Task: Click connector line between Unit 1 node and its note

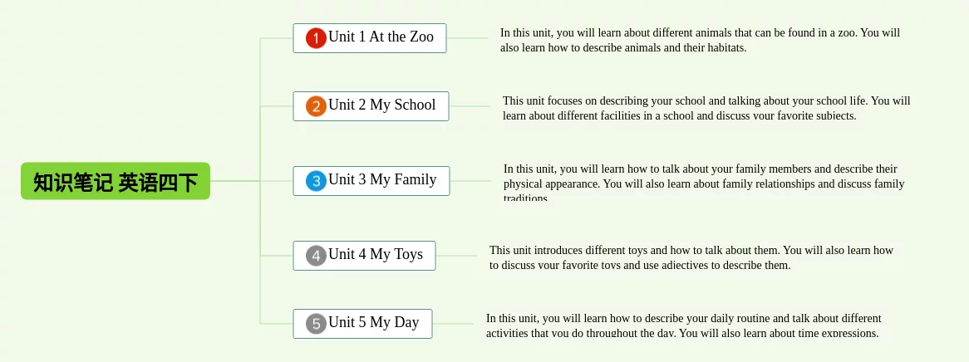Action: pyautogui.click(x=470, y=38)
